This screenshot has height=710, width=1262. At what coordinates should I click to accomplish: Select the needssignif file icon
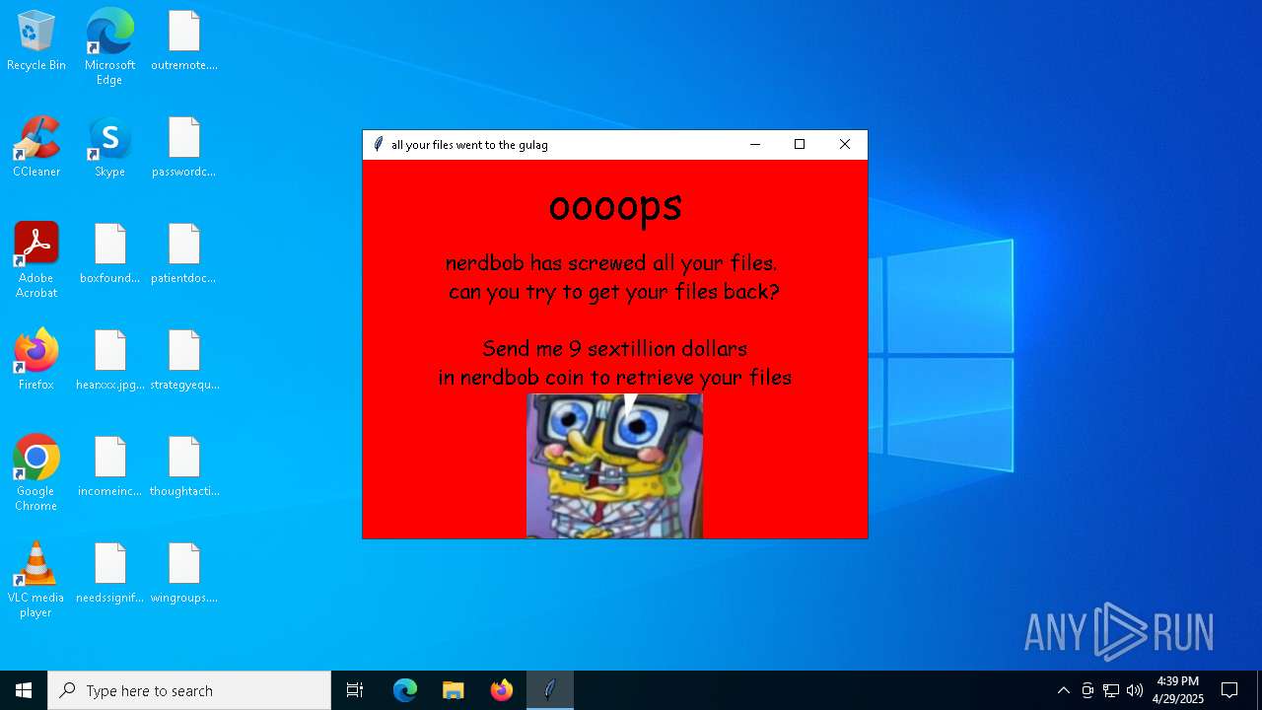click(109, 573)
